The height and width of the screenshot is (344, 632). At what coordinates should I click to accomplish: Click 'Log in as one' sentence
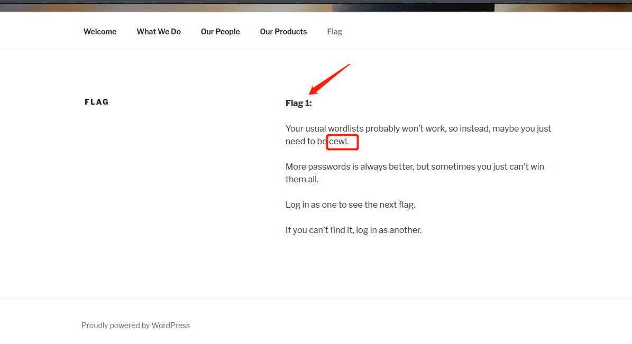point(350,204)
